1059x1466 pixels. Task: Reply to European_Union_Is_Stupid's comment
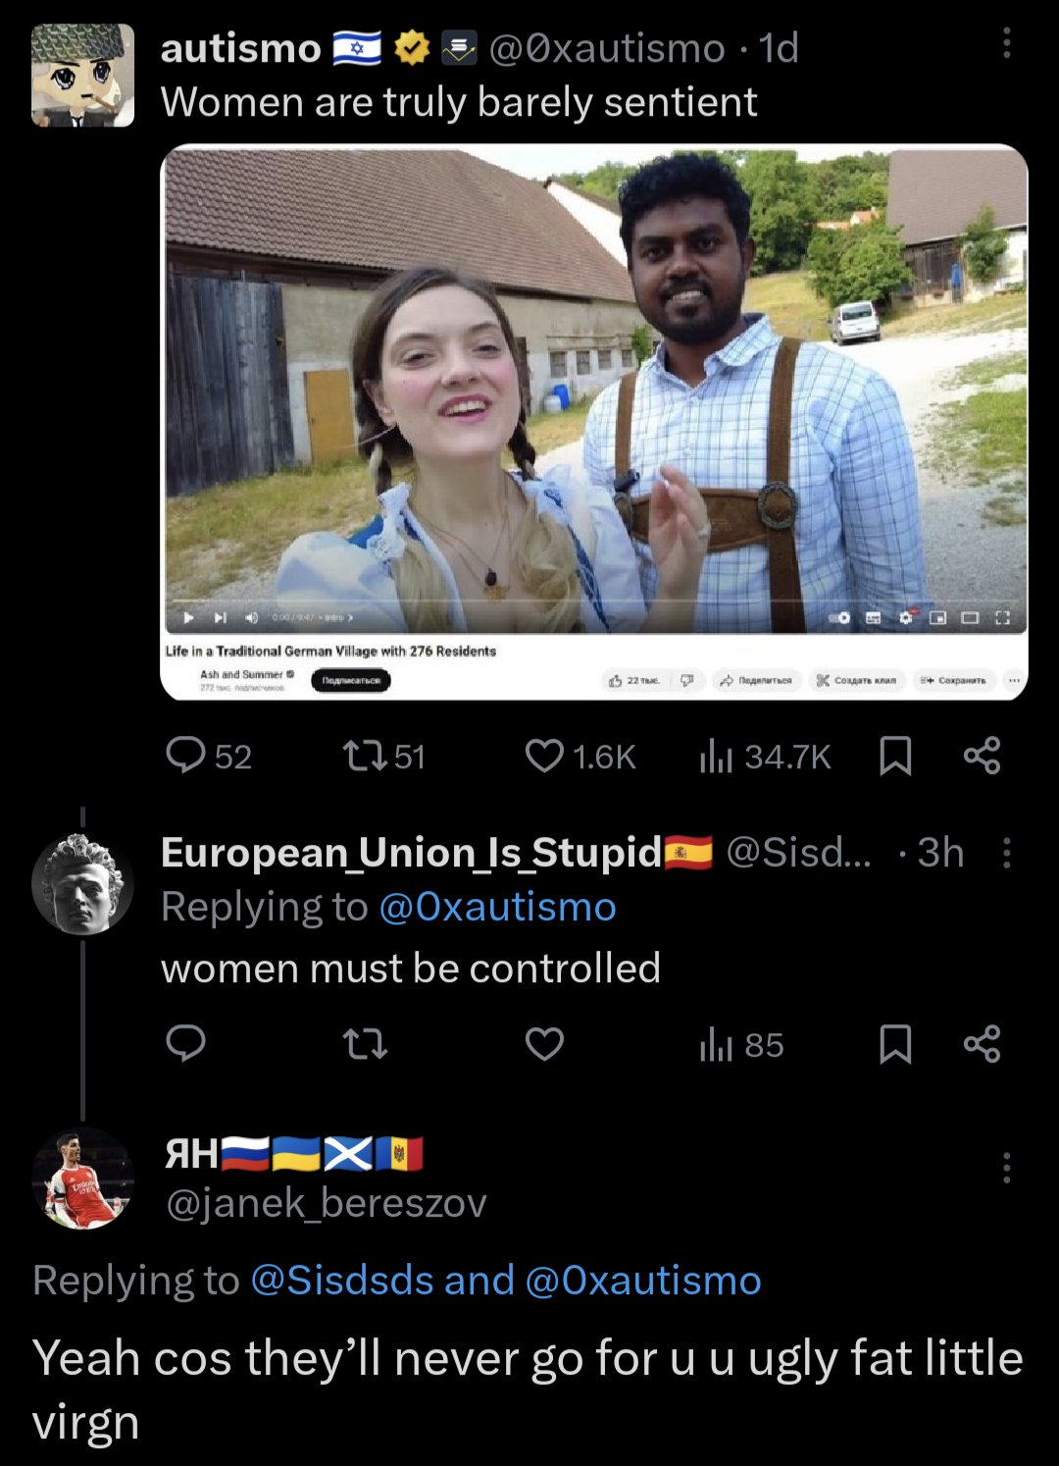pos(185,1043)
